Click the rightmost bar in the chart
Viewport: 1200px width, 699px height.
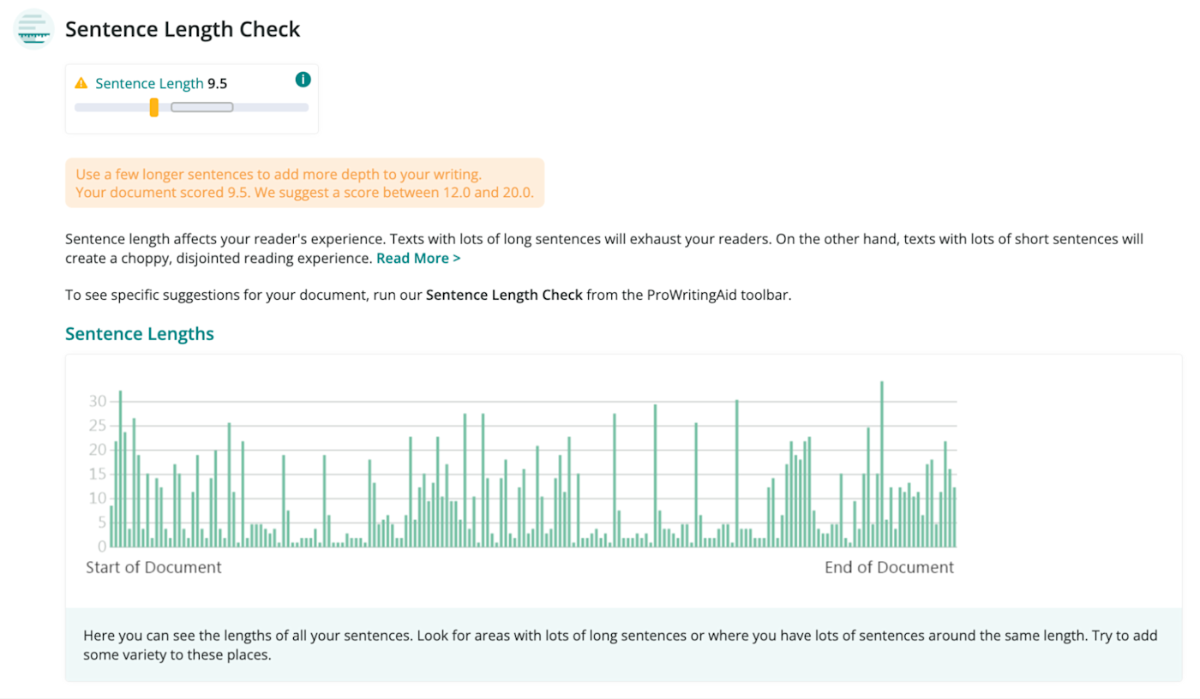pos(954,517)
